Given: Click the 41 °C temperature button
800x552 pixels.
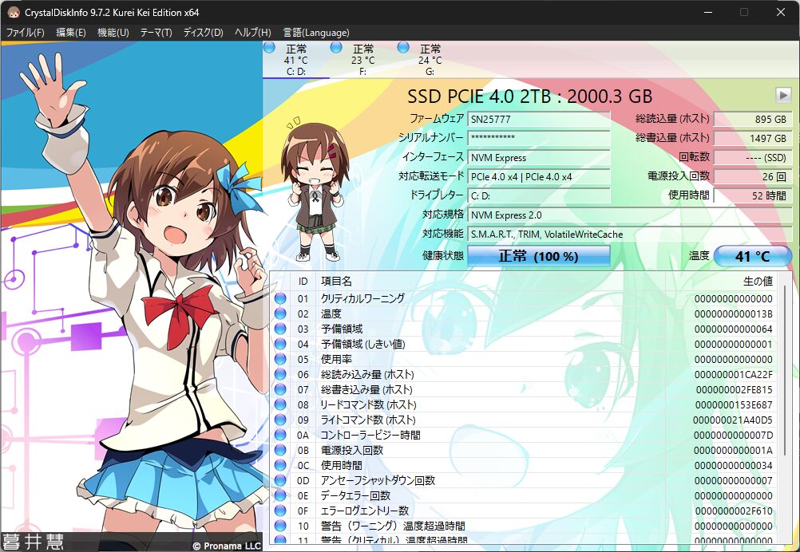Looking at the screenshot, I should (752, 256).
